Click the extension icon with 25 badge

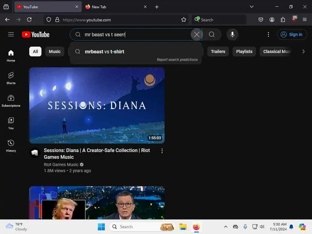[x=294, y=19]
